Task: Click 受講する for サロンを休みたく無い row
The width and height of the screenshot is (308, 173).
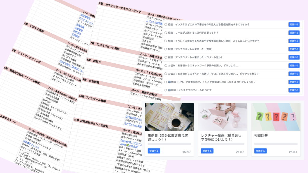Action: point(294,74)
